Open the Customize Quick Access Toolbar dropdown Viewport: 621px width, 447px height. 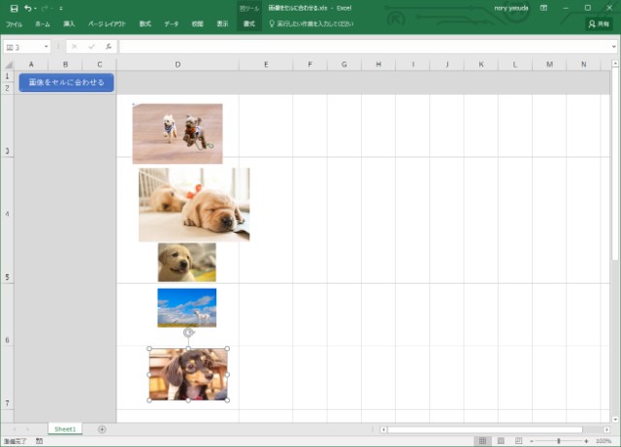61,8
